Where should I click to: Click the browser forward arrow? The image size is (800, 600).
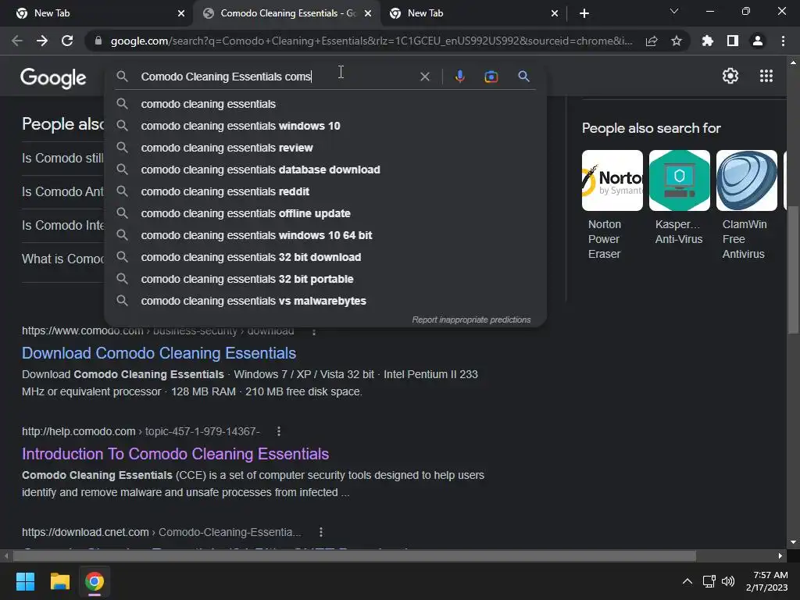42,41
